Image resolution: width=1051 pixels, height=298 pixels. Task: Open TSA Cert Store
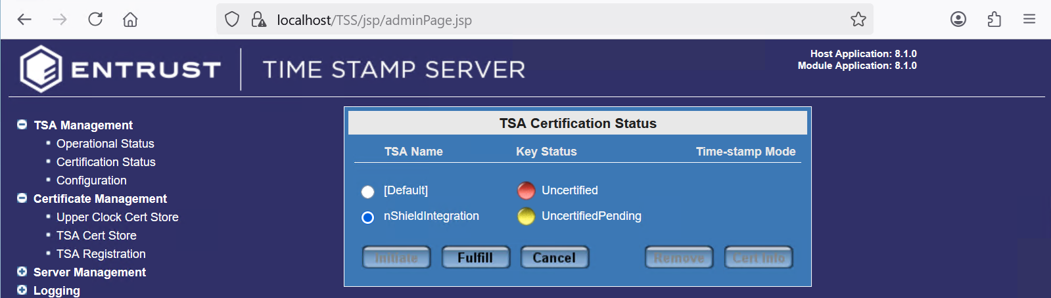tap(97, 235)
